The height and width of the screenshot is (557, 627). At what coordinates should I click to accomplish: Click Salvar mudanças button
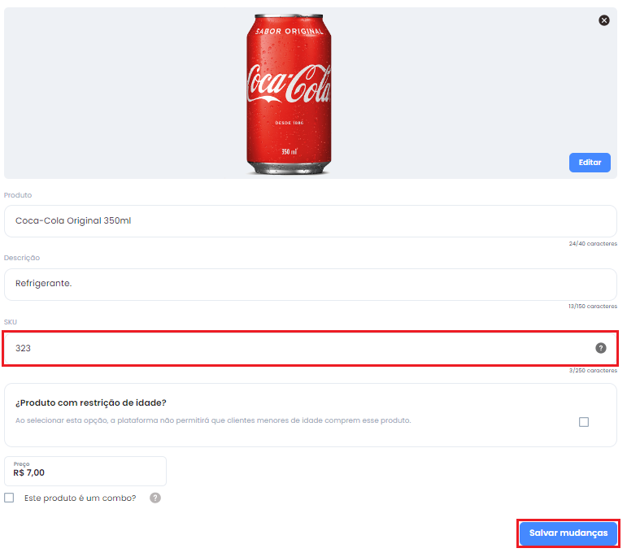[x=568, y=533]
